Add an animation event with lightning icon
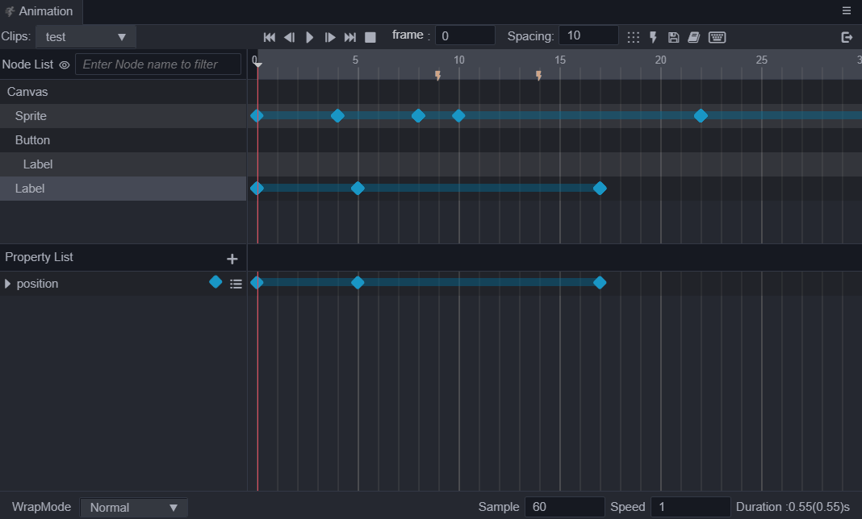Image resolution: width=862 pixels, height=519 pixels. pos(653,37)
